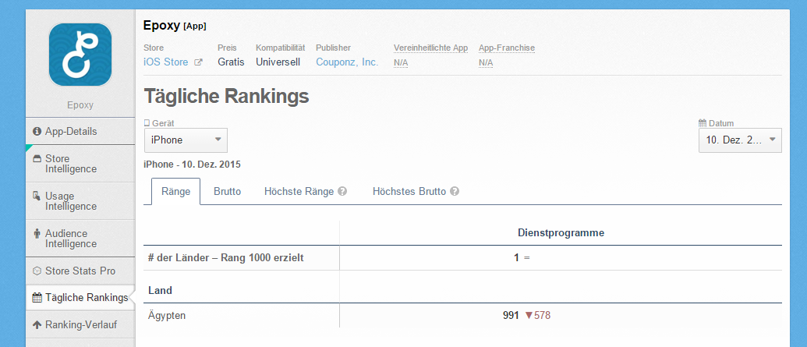
Task: Open Audience Intelligence in the sidebar
Action: tap(80, 239)
